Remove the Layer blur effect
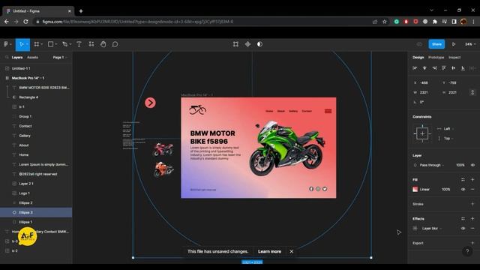 pos(472,228)
